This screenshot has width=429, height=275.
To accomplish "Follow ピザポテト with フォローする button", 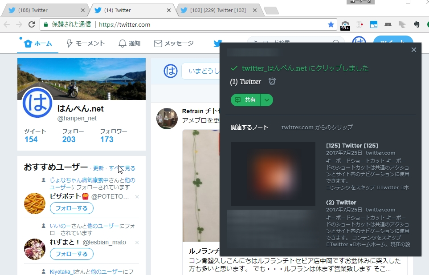I will (72, 208).
